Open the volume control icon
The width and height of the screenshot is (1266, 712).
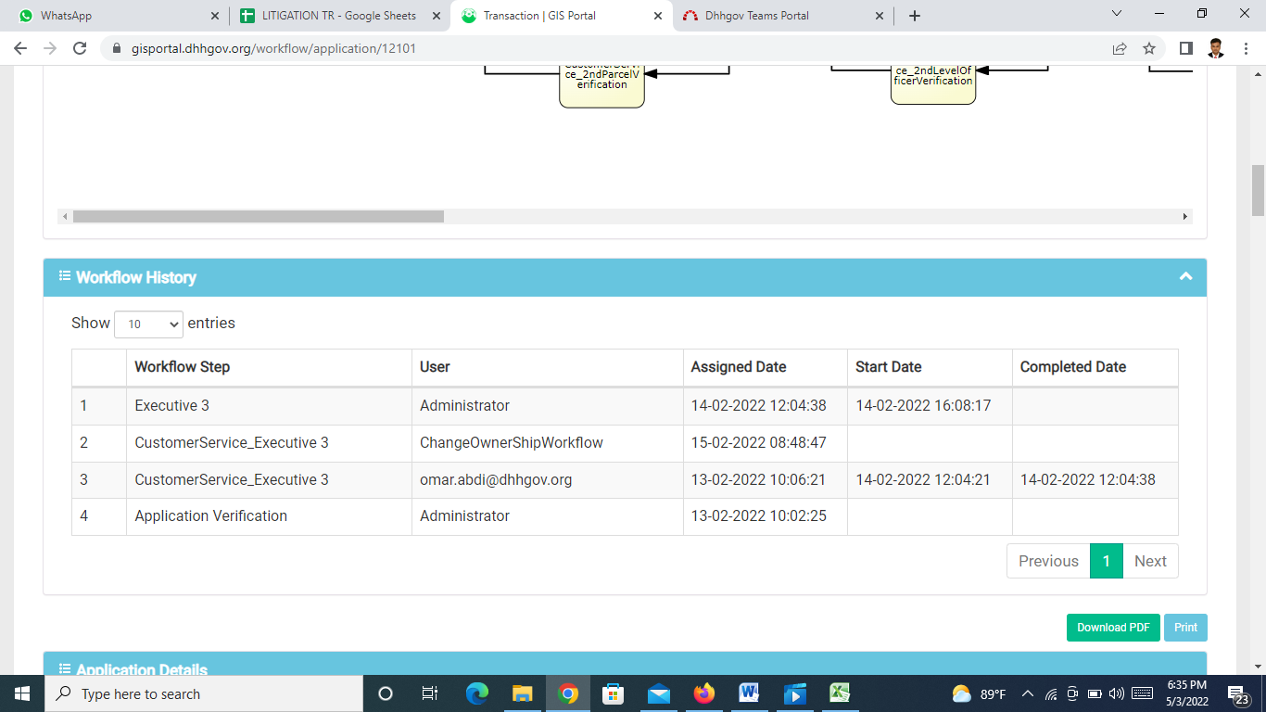point(1116,693)
